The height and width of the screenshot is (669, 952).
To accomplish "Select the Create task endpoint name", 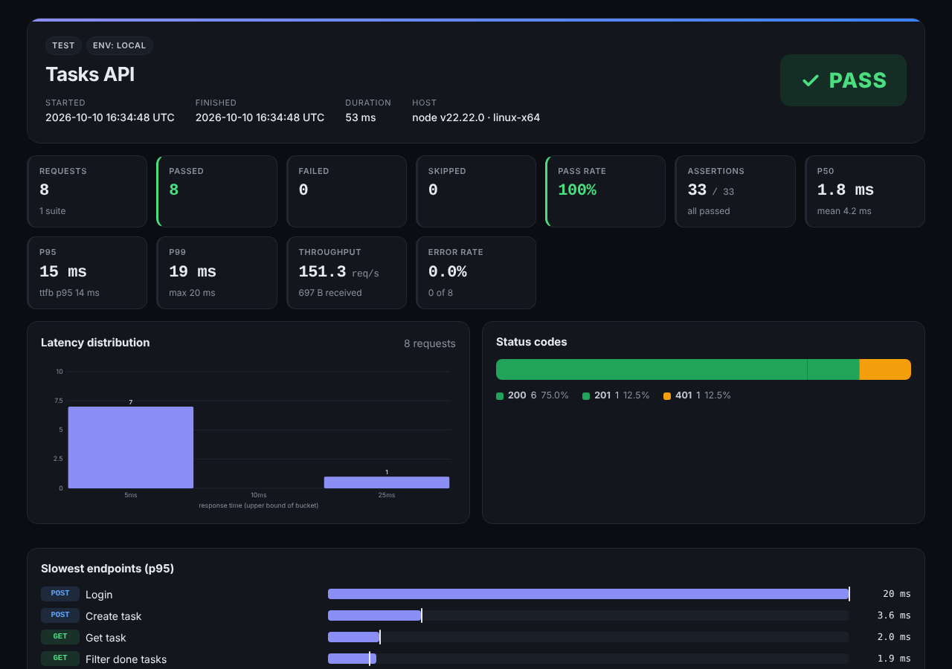I will [113, 616].
